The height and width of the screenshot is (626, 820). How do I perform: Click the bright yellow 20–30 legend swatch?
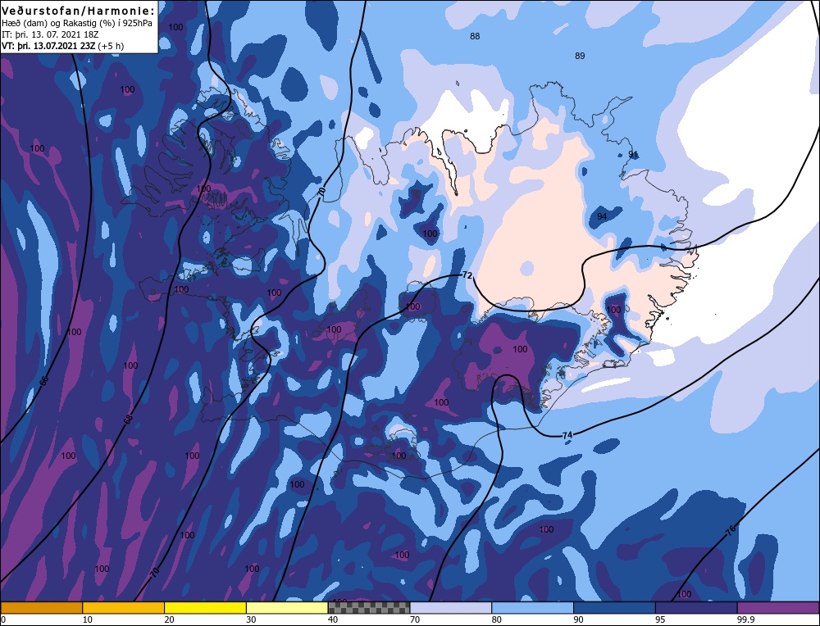(205, 607)
